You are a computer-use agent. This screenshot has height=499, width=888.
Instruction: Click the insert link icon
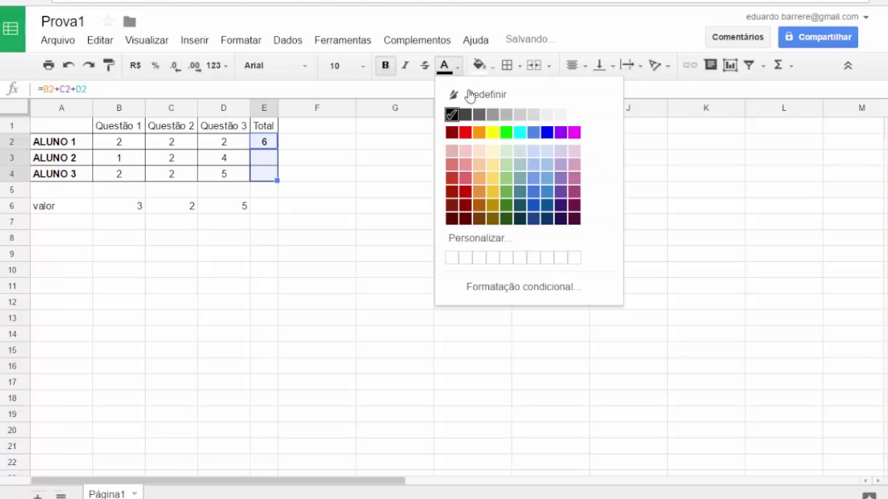coord(690,65)
